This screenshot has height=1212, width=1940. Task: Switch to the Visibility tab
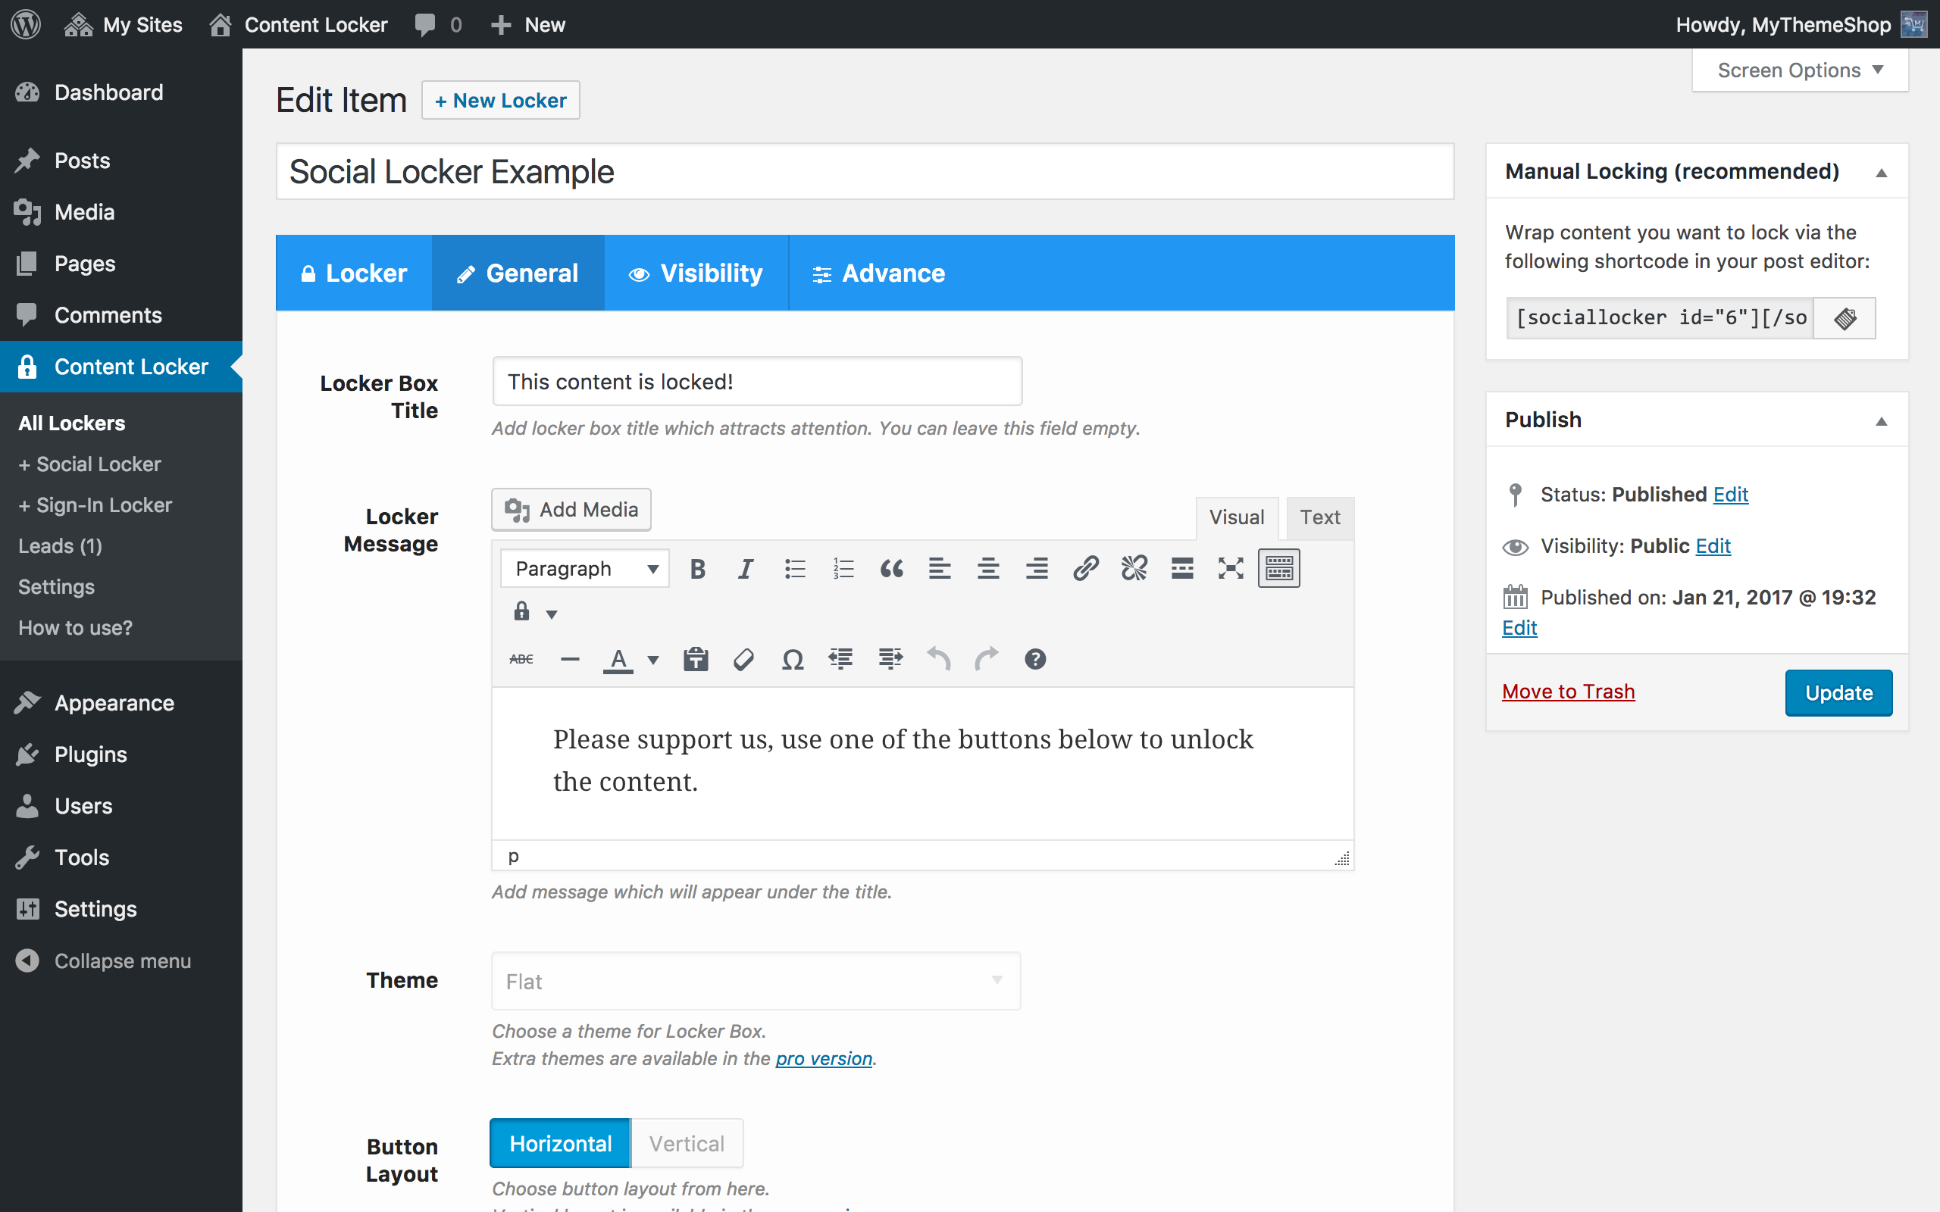[696, 273]
